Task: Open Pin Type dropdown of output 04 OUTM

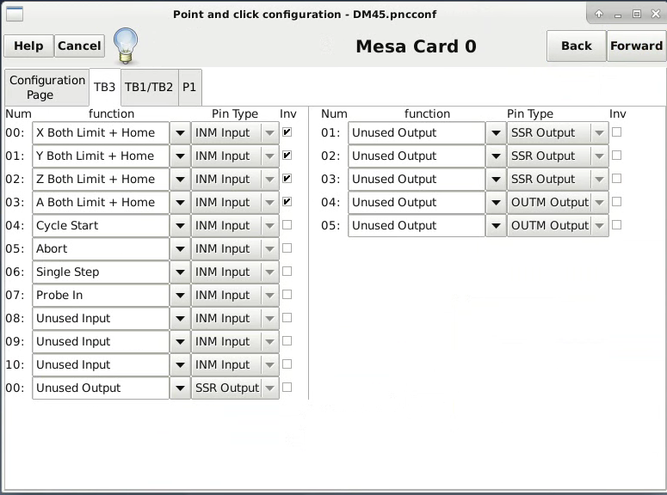Action: [558, 202]
